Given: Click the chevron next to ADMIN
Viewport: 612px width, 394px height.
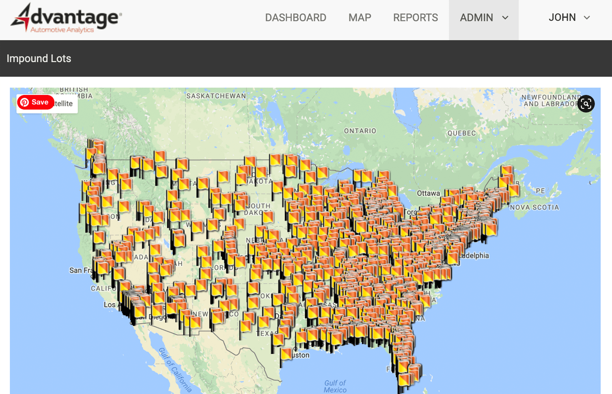Looking at the screenshot, I should tap(506, 18).
